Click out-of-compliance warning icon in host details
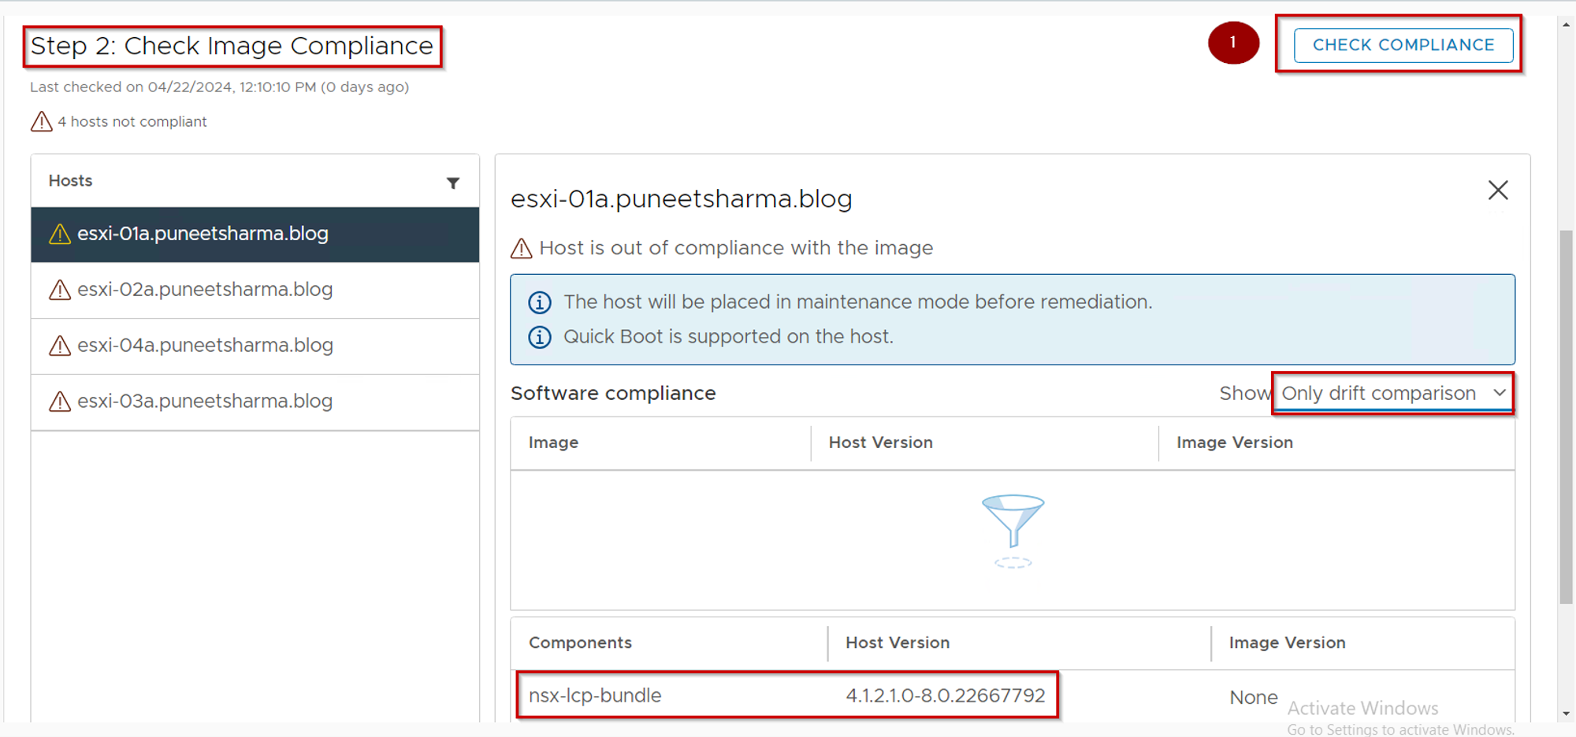The width and height of the screenshot is (1576, 737). tap(522, 249)
